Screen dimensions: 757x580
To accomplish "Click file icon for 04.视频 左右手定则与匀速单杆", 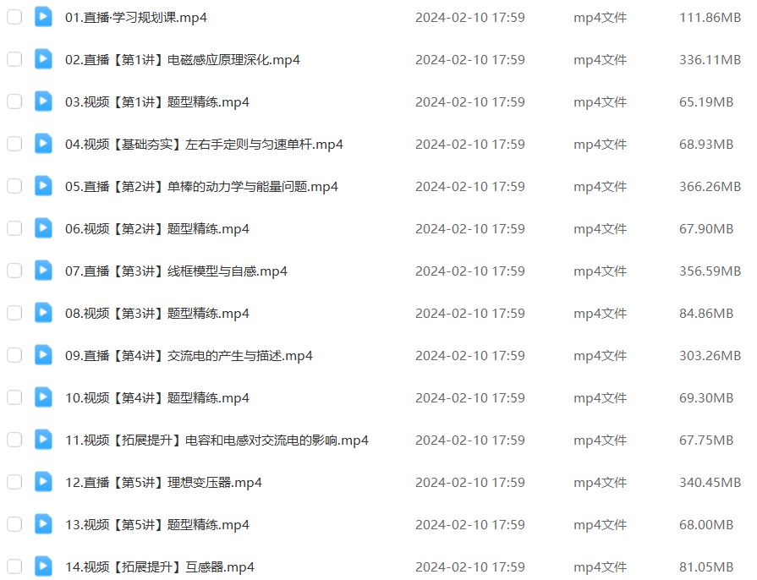I will coord(43,144).
